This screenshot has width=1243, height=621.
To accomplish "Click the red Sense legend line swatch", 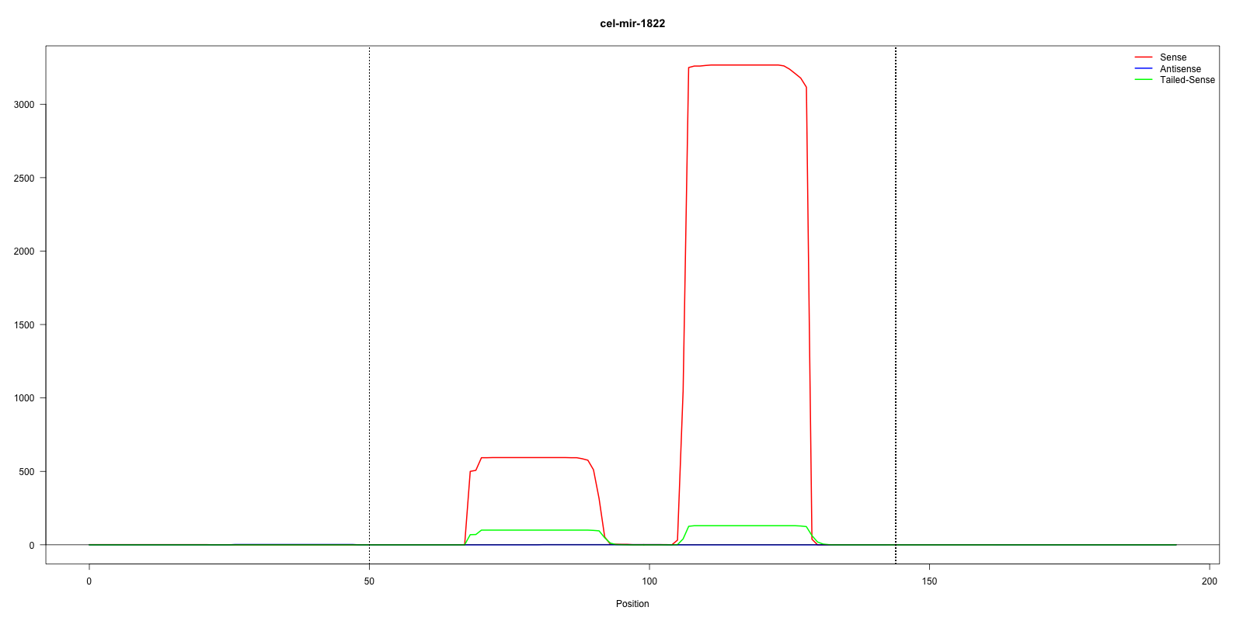I will pyautogui.click(x=1143, y=57).
